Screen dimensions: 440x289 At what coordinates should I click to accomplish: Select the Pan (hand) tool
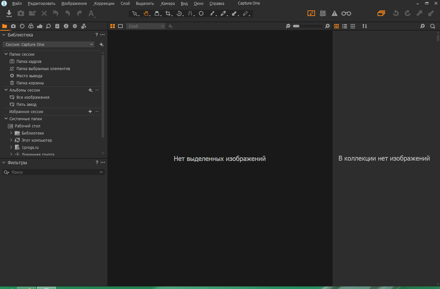pos(146,13)
